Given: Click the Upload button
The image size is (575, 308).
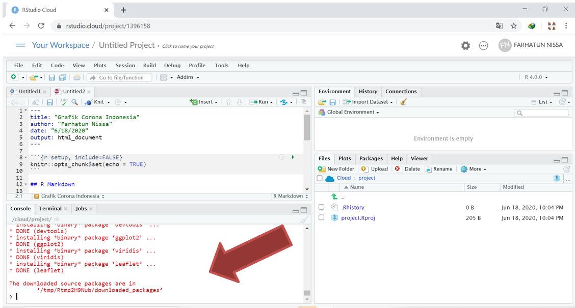Looking at the screenshot, I should [x=374, y=169].
